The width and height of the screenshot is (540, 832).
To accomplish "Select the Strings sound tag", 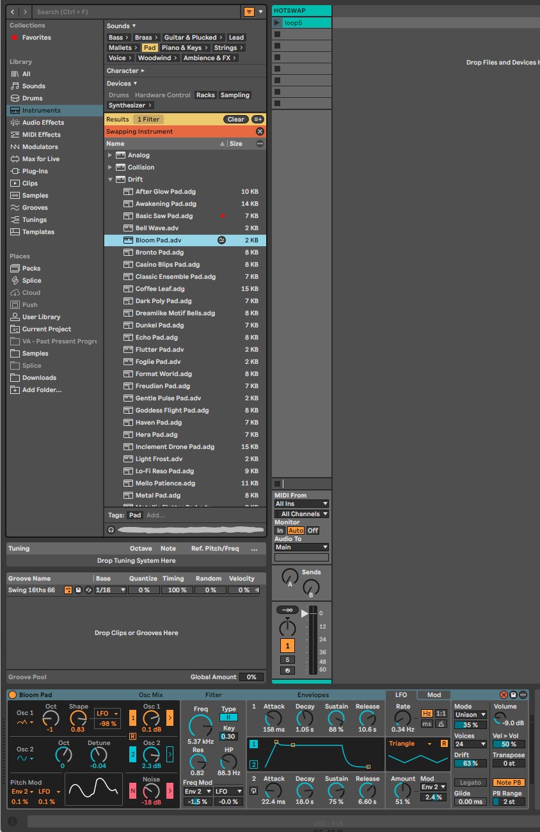I will 228,47.
